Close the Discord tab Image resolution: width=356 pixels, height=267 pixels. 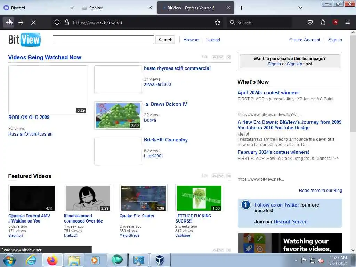(72, 8)
